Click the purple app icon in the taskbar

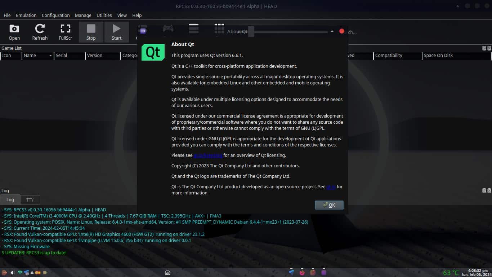coord(324,273)
